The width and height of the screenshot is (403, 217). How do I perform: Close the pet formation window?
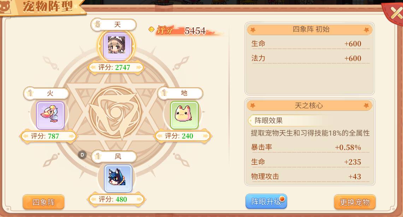point(395,13)
